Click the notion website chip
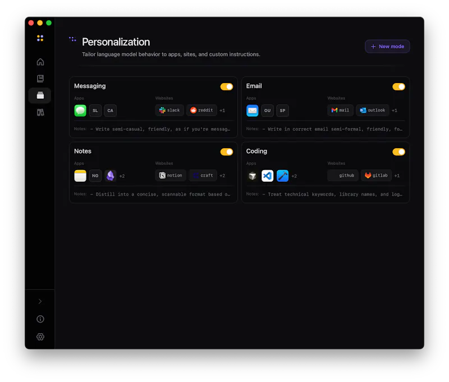Viewport: 449px width, 382px height. (171, 176)
